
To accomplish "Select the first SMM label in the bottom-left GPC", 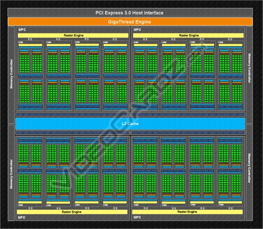I will 21,205.
